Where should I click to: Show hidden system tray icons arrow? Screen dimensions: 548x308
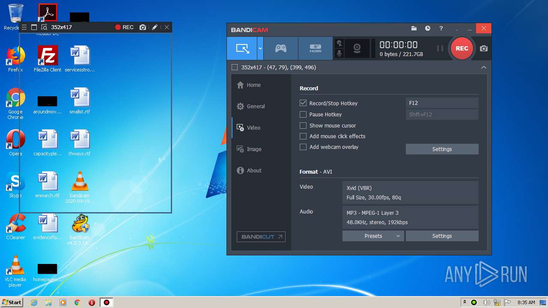(465, 302)
